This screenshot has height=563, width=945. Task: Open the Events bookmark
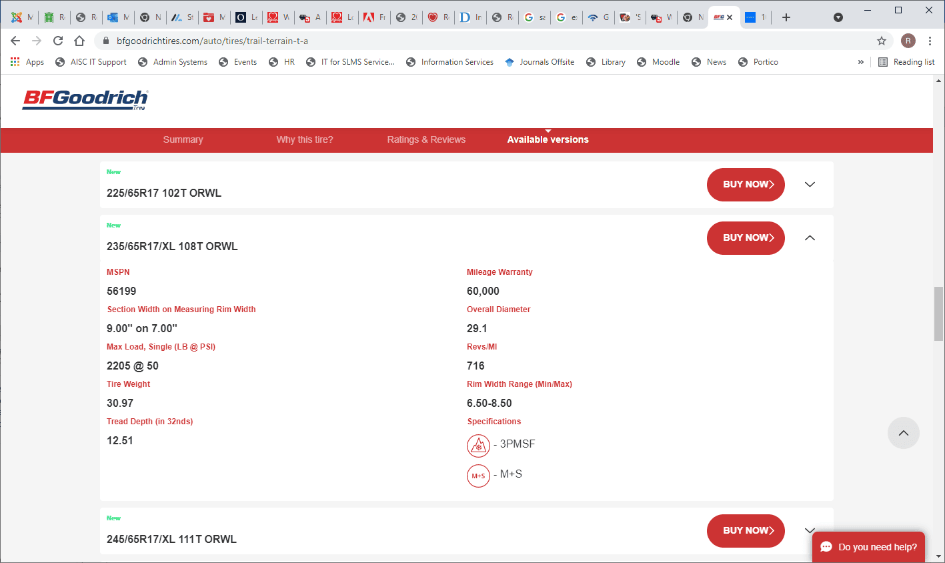click(x=238, y=62)
